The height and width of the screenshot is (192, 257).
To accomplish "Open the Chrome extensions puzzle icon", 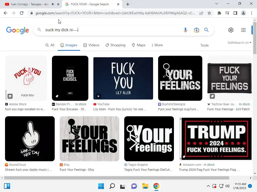I will (x=219, y=13).
